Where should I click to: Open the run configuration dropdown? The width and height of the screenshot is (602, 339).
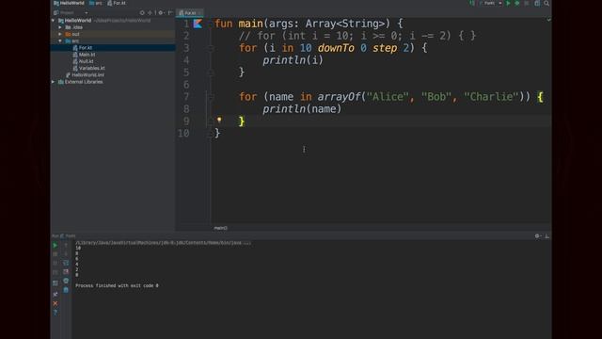pos(491,3)
